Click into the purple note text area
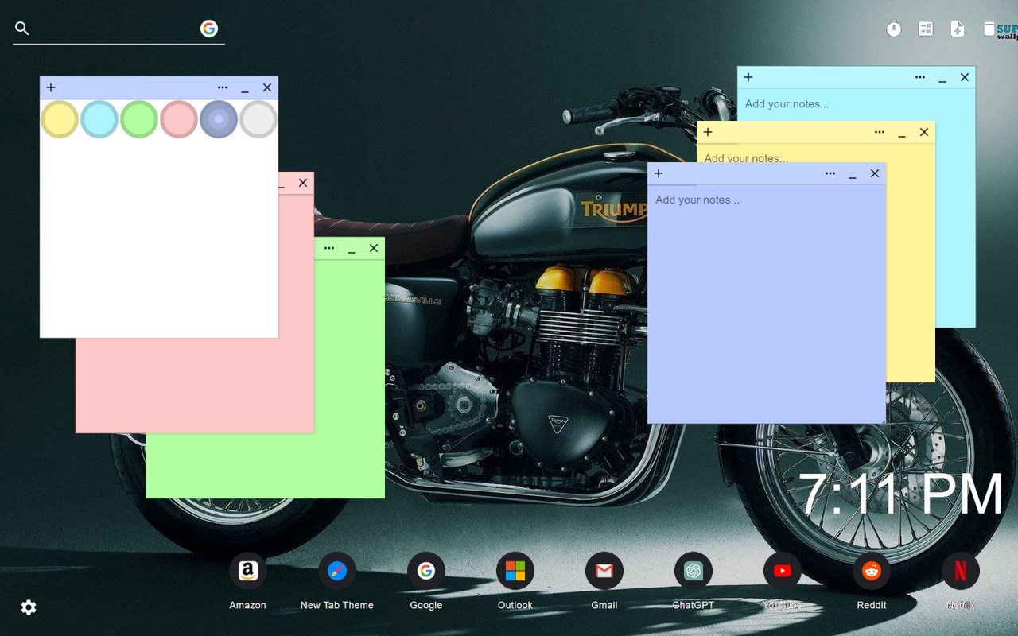 pos(766,310)
